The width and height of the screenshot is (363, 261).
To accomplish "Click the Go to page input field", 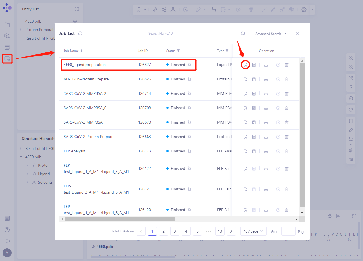I will click(288, 231).
